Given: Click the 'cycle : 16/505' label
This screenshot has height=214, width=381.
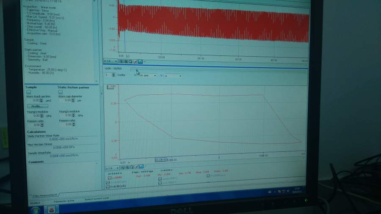Looking at the screenshot, I should (x=113, y=69).
